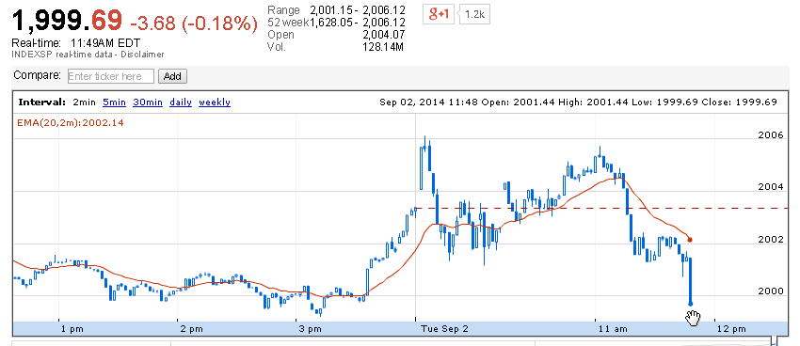This screenshot has height=346, width=800.
Task: Click the 1.2k share count bubble
Action: (474, 15)
